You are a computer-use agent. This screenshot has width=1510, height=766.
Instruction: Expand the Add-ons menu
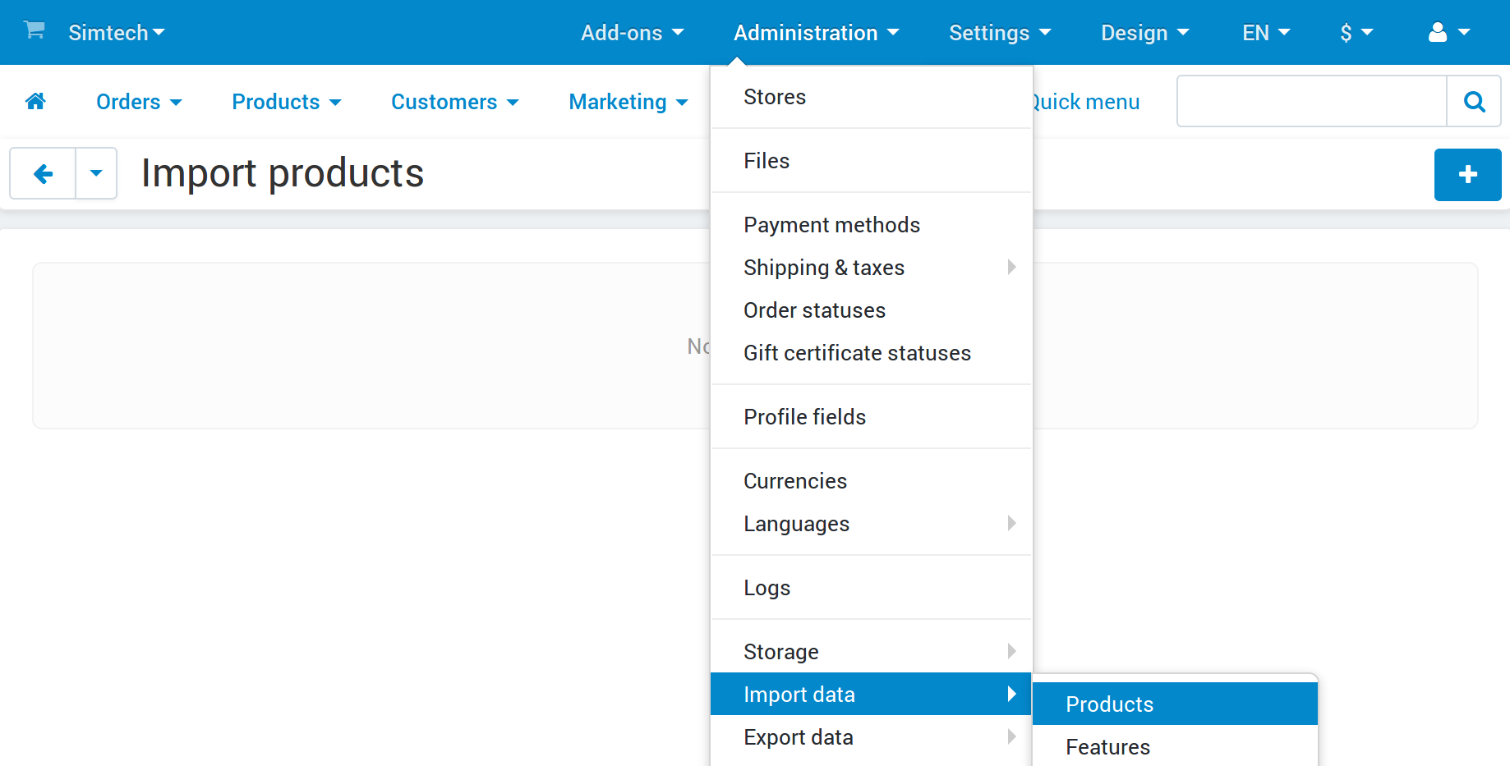[x=633, y=33]
